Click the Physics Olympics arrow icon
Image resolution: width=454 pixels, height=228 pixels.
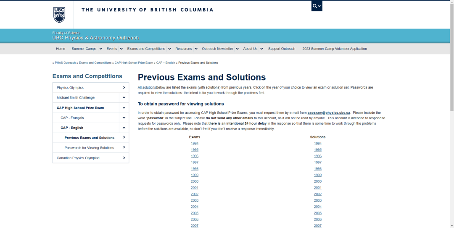124,87
